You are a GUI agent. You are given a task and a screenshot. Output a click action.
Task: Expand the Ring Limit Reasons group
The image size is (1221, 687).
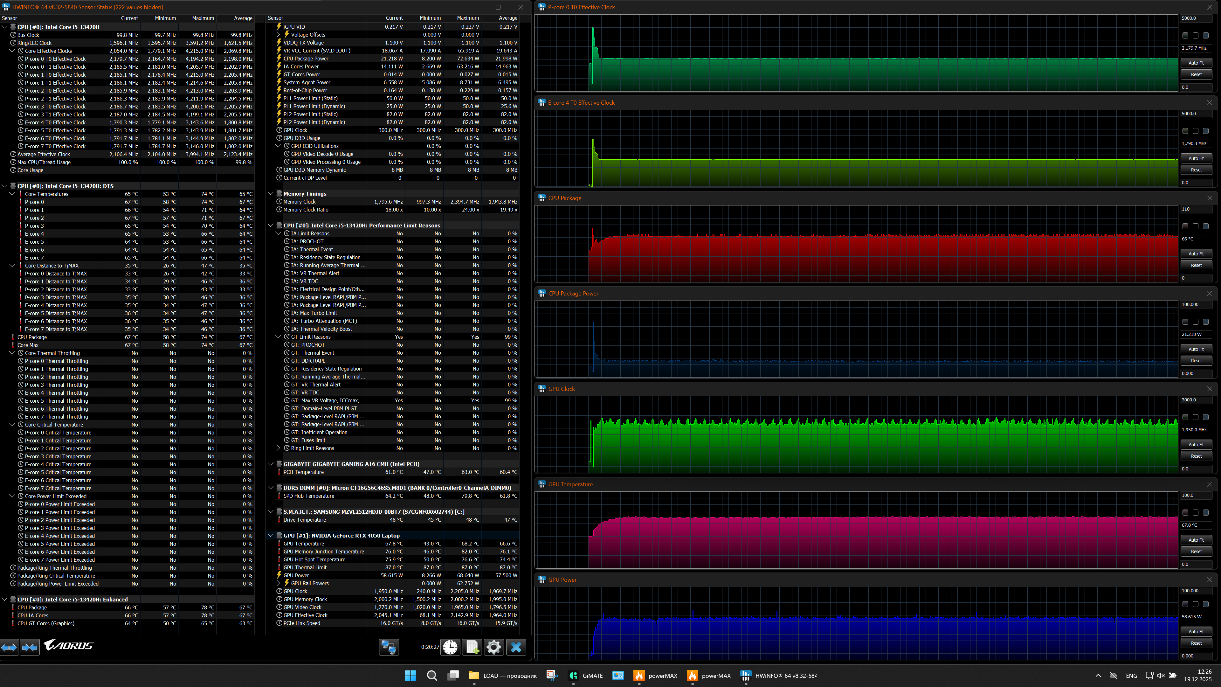(x=278, y=448)
